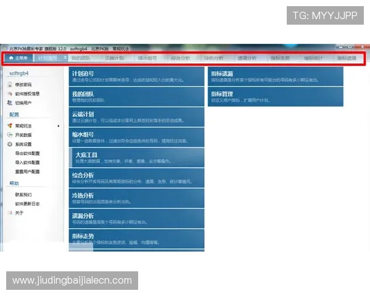Image resolution: width=370 pixels, height=296 pixels.
Task: Close the 计划追号 tab
Action: pos(65,58)
